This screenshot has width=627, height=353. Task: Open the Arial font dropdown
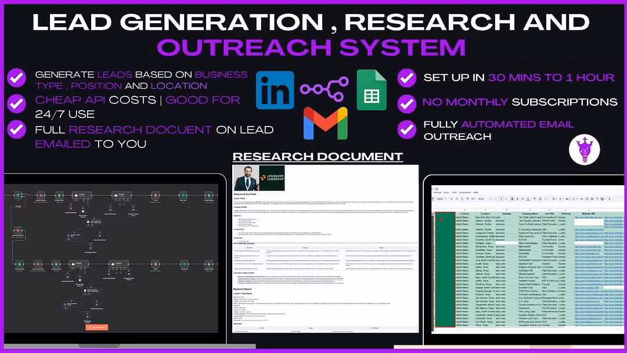point(484,199)
